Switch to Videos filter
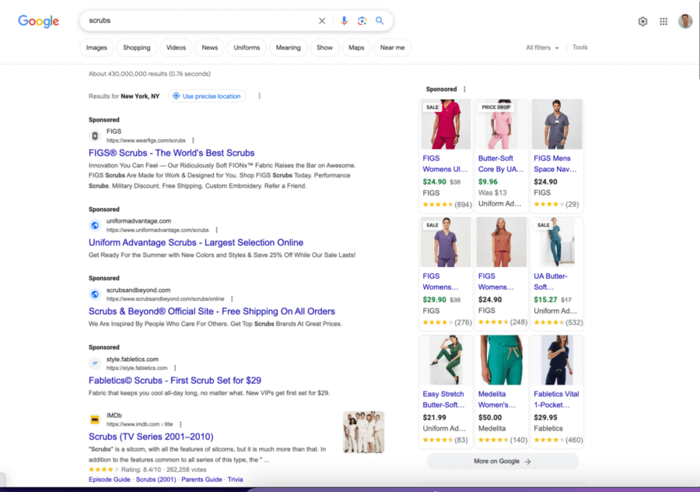 tap(176, 47)
